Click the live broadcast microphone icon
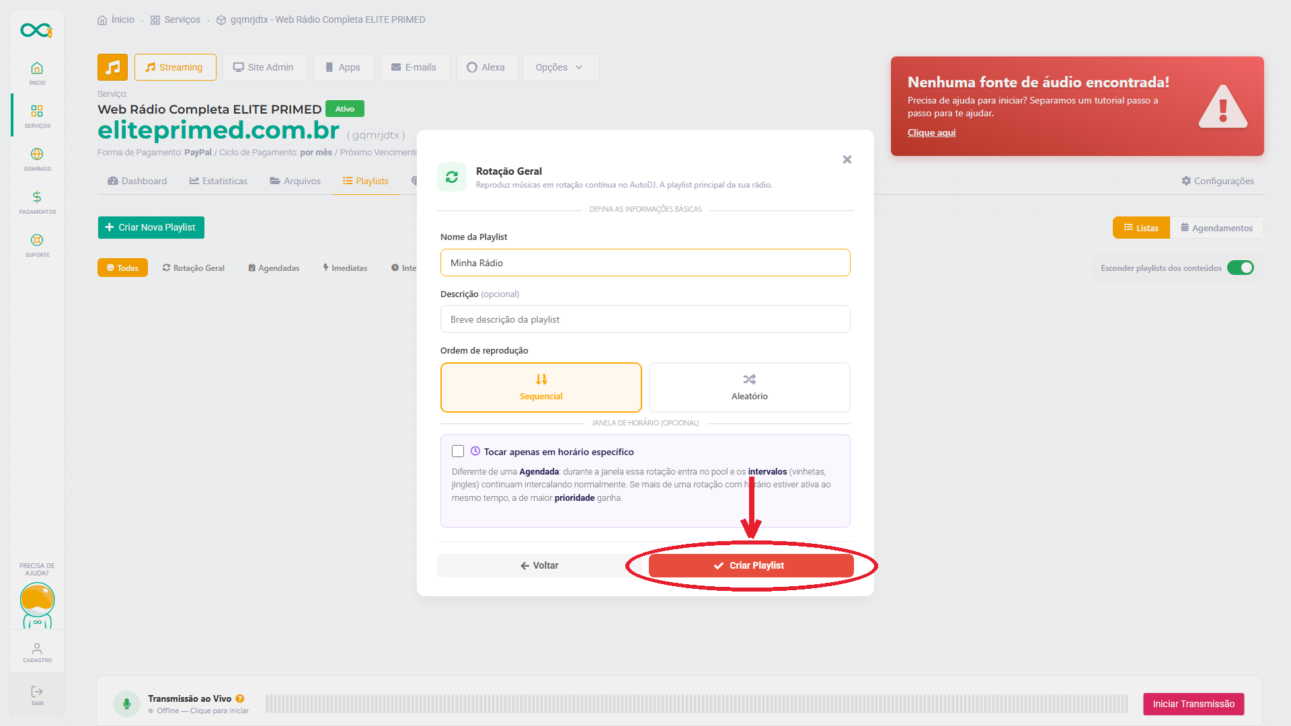1291x726 pixels. 126,704
